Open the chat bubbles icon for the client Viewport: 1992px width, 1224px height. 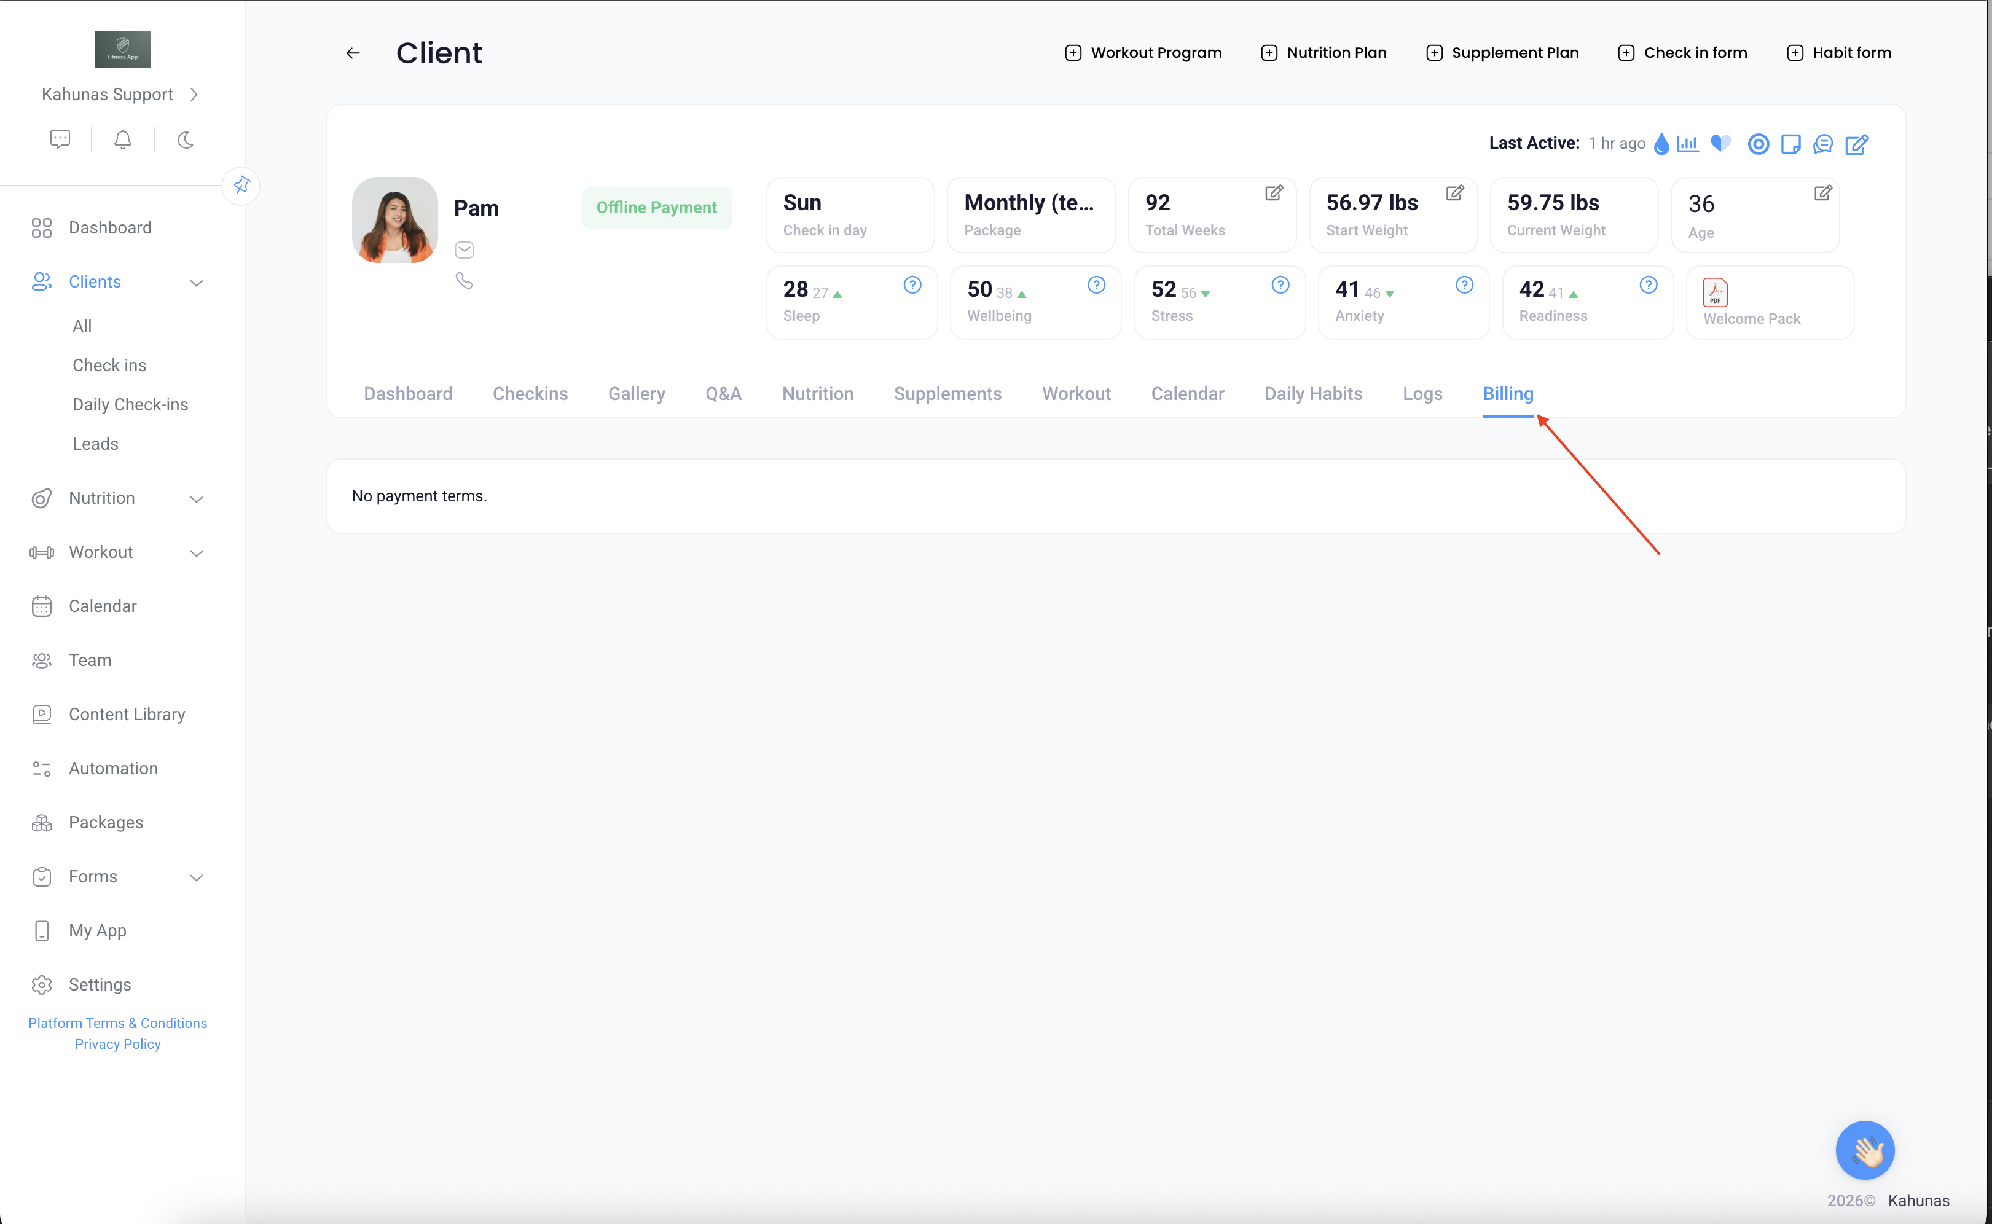[x=1823, y=144]
